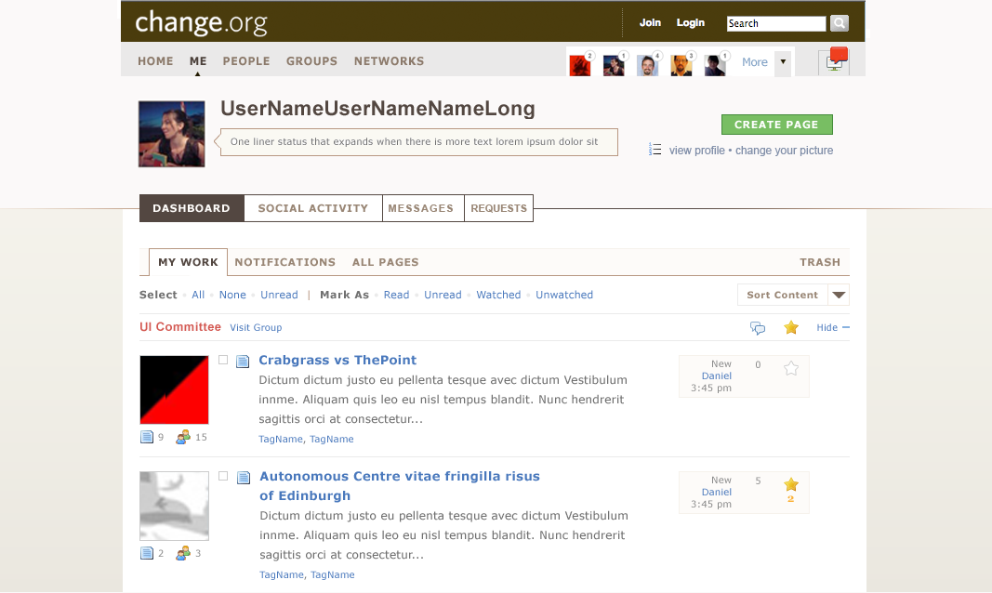Viewport: 992px width, 593px height.
Task: Click the Login link
Action: [x=690, y=22]
